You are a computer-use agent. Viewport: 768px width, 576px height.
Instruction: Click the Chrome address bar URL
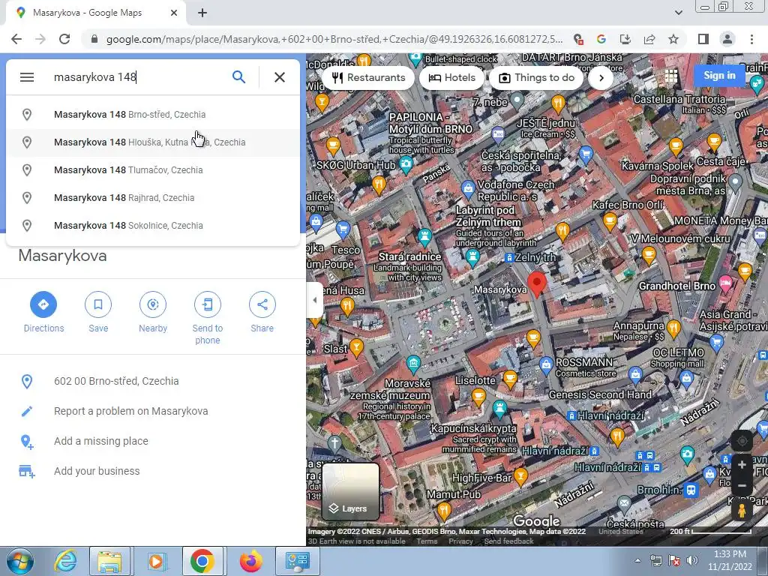pyautogui.click(x=334, y=39)
